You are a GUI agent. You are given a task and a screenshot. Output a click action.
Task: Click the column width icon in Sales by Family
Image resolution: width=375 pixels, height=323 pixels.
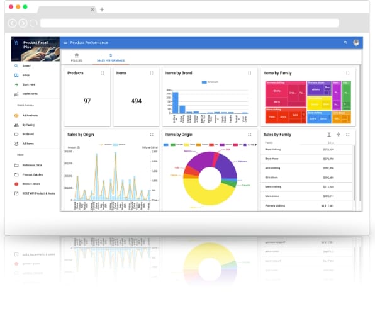(x=329, y=135)
